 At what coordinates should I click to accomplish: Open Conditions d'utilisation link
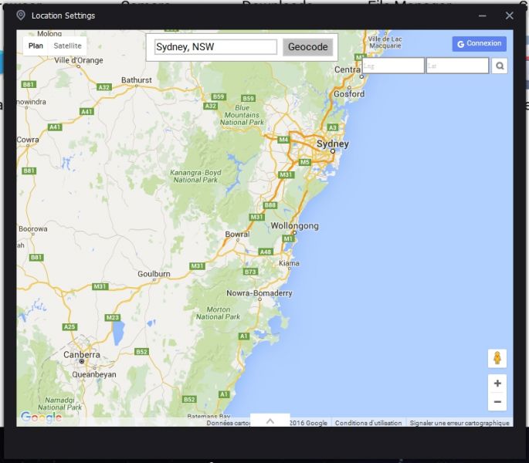pos(368,423)
